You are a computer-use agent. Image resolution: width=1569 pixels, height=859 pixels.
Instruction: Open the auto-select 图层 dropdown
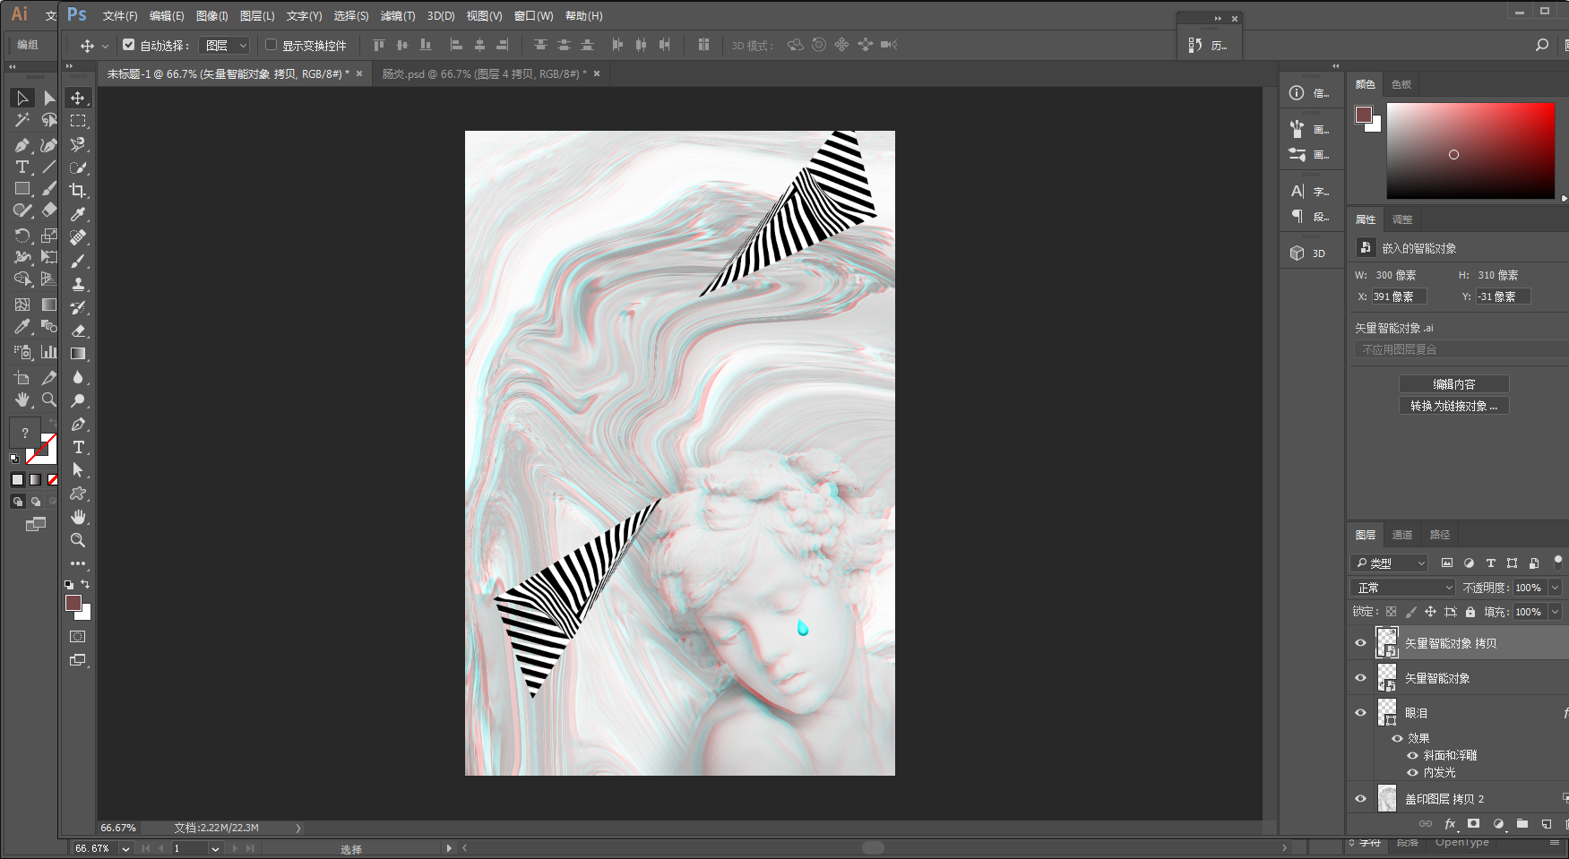click(226, 45)
